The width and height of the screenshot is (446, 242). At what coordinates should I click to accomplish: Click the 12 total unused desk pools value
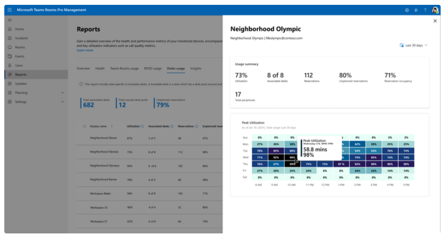coord(122,105)
